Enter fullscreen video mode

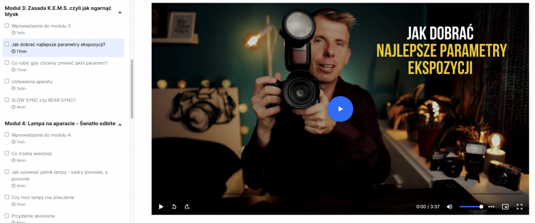(520, 207)
